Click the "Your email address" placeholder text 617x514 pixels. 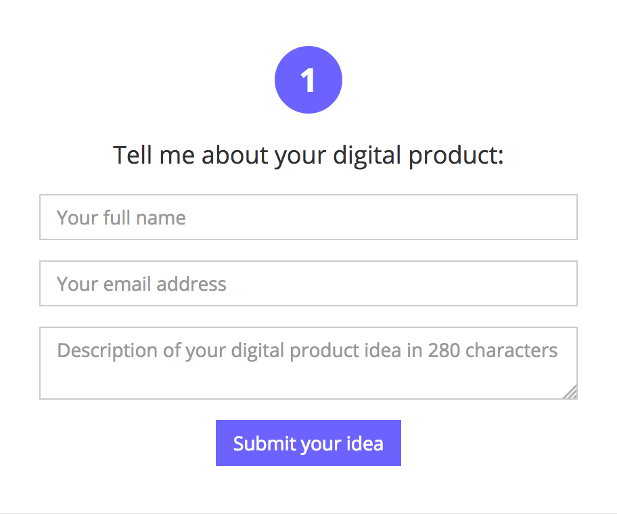[141, 284]
